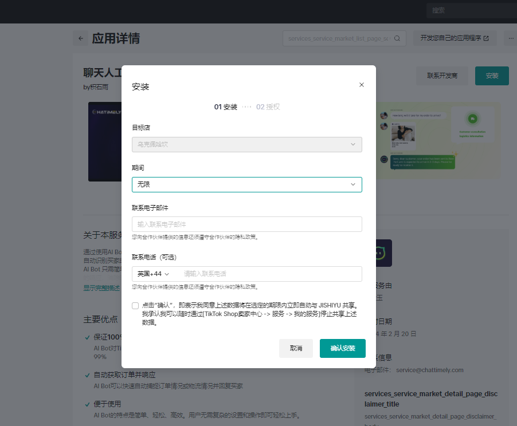Focus the 联系电话 phone number field

pos(269,274)
